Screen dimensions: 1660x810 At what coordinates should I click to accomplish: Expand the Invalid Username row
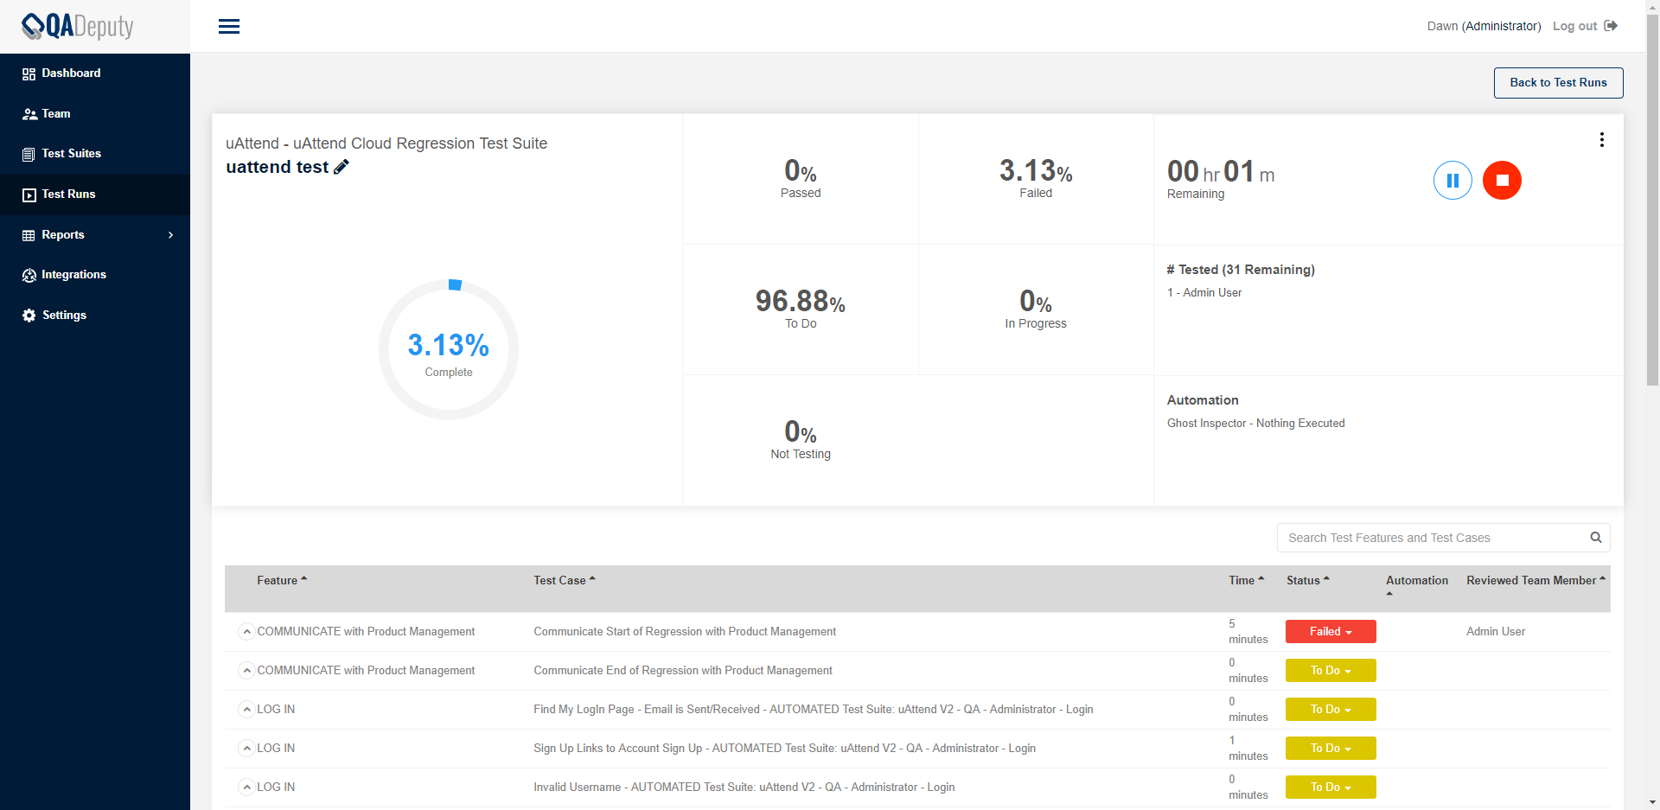[246, 788]
